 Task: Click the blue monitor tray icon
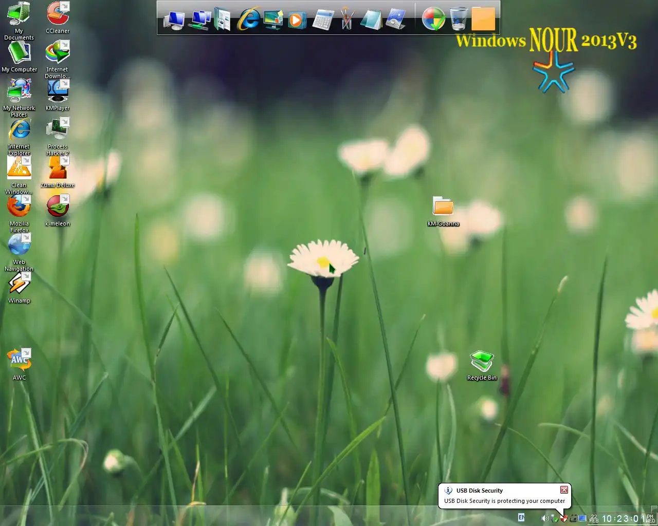tap(582, 518)
